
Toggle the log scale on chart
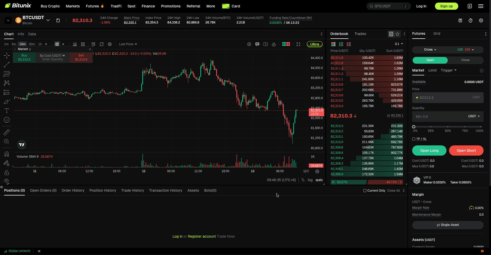[x=310, y=180]
